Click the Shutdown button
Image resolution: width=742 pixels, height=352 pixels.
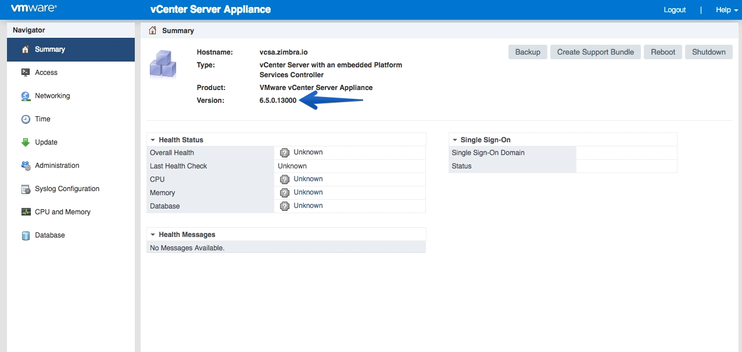pos(709,52)
